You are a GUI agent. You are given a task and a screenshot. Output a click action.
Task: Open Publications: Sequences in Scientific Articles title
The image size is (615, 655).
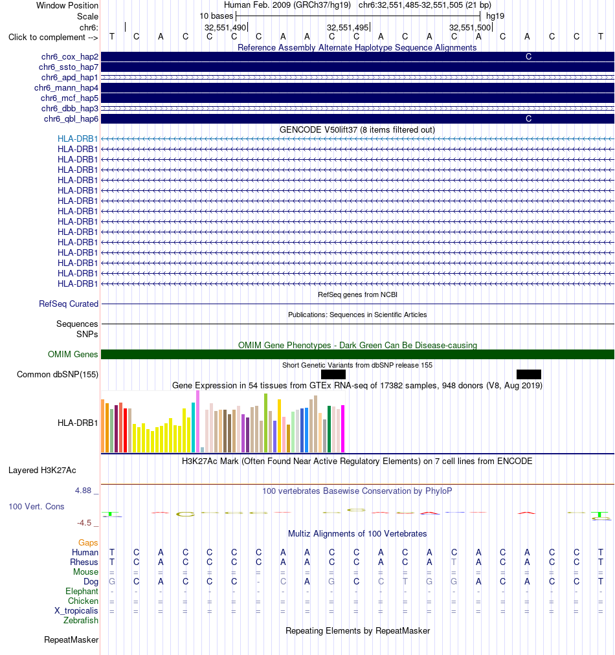pos(357,315)
